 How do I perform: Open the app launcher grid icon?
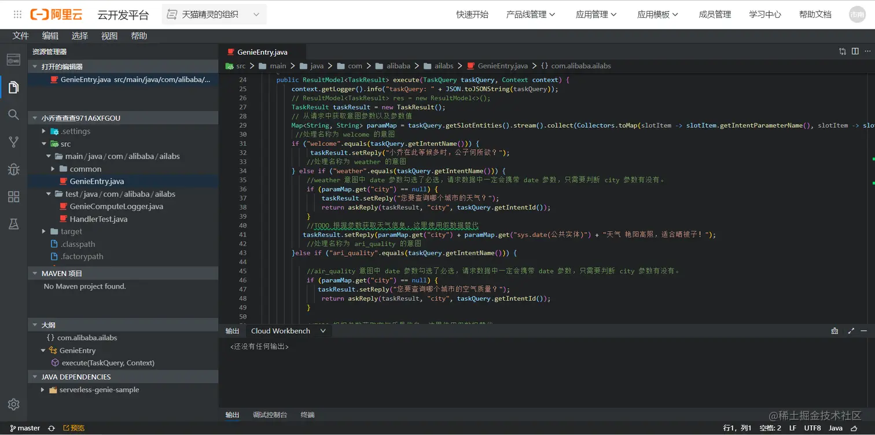pos(17,14)
